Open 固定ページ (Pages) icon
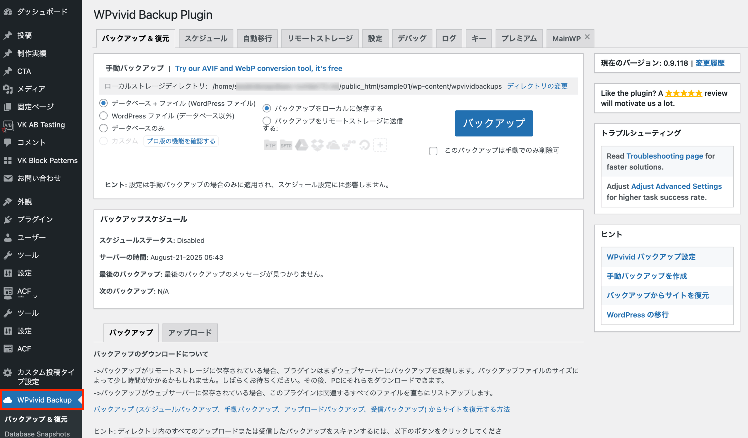The height and width of the screenshot is (438, 748). [8, 107]
